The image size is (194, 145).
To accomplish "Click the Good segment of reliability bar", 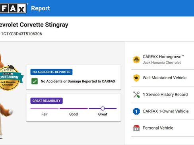I will coord(74,109).
